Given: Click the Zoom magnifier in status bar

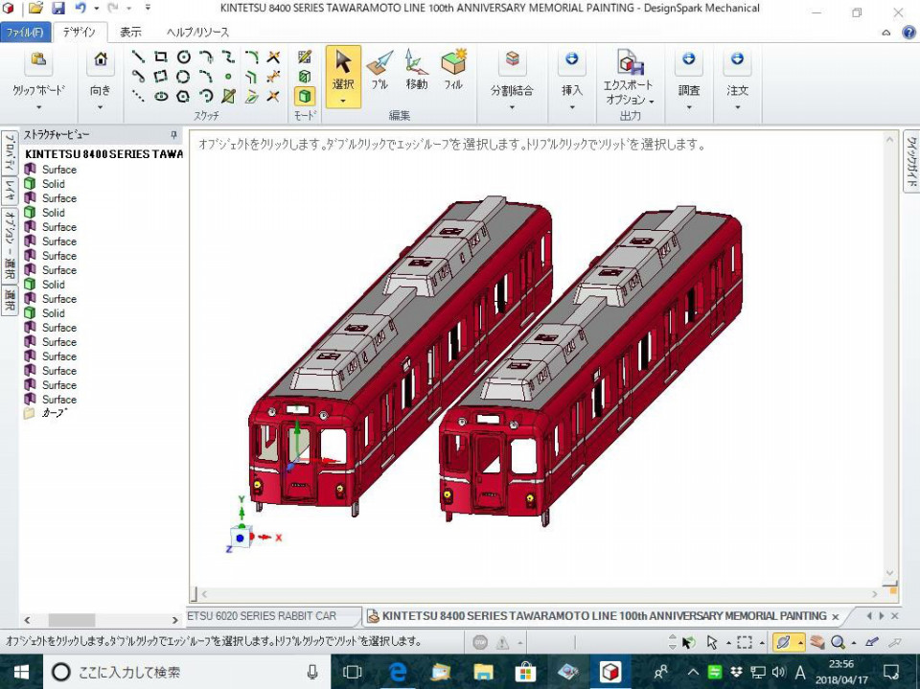Looking at the screenshot, I should pyautogui.click(x=838, y=642).
